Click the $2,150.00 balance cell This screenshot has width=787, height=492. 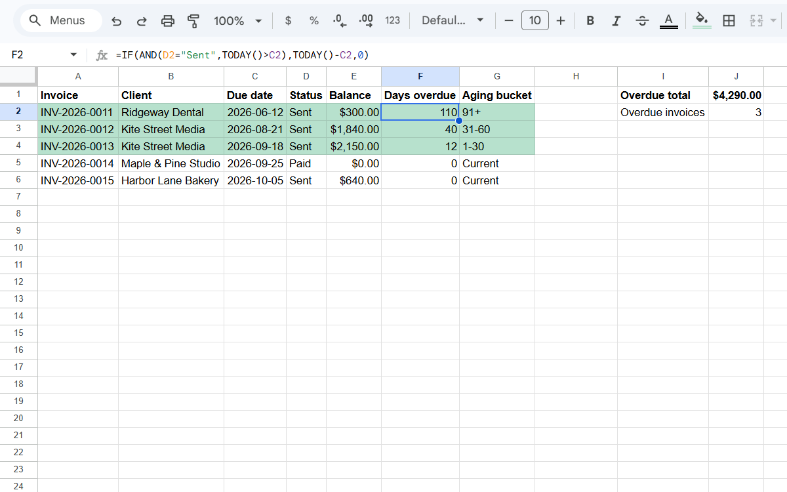tap(353, 146)
